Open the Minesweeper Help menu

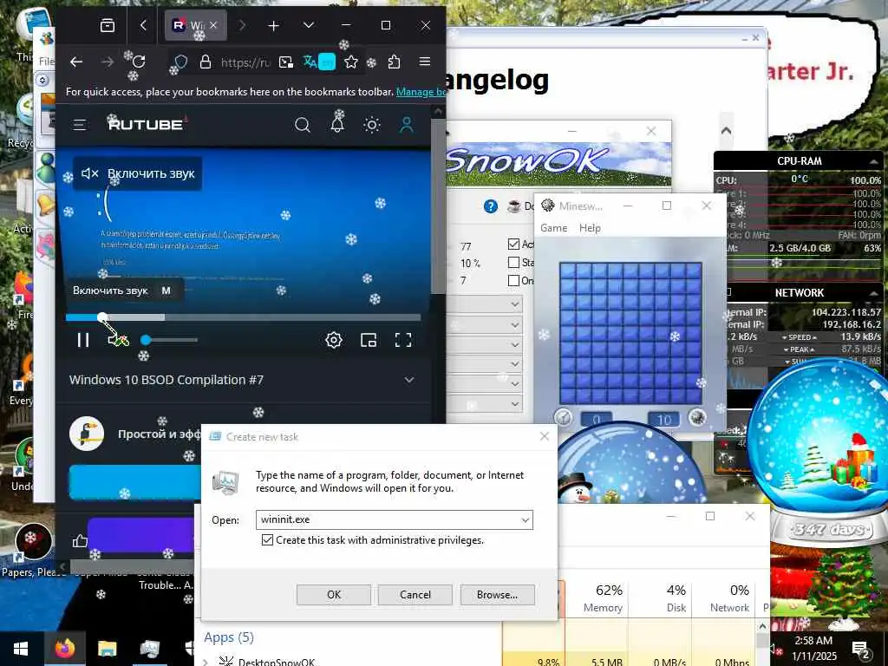click(590, 228)
